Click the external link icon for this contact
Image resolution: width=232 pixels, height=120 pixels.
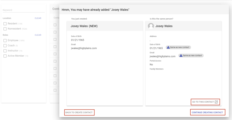216,102
